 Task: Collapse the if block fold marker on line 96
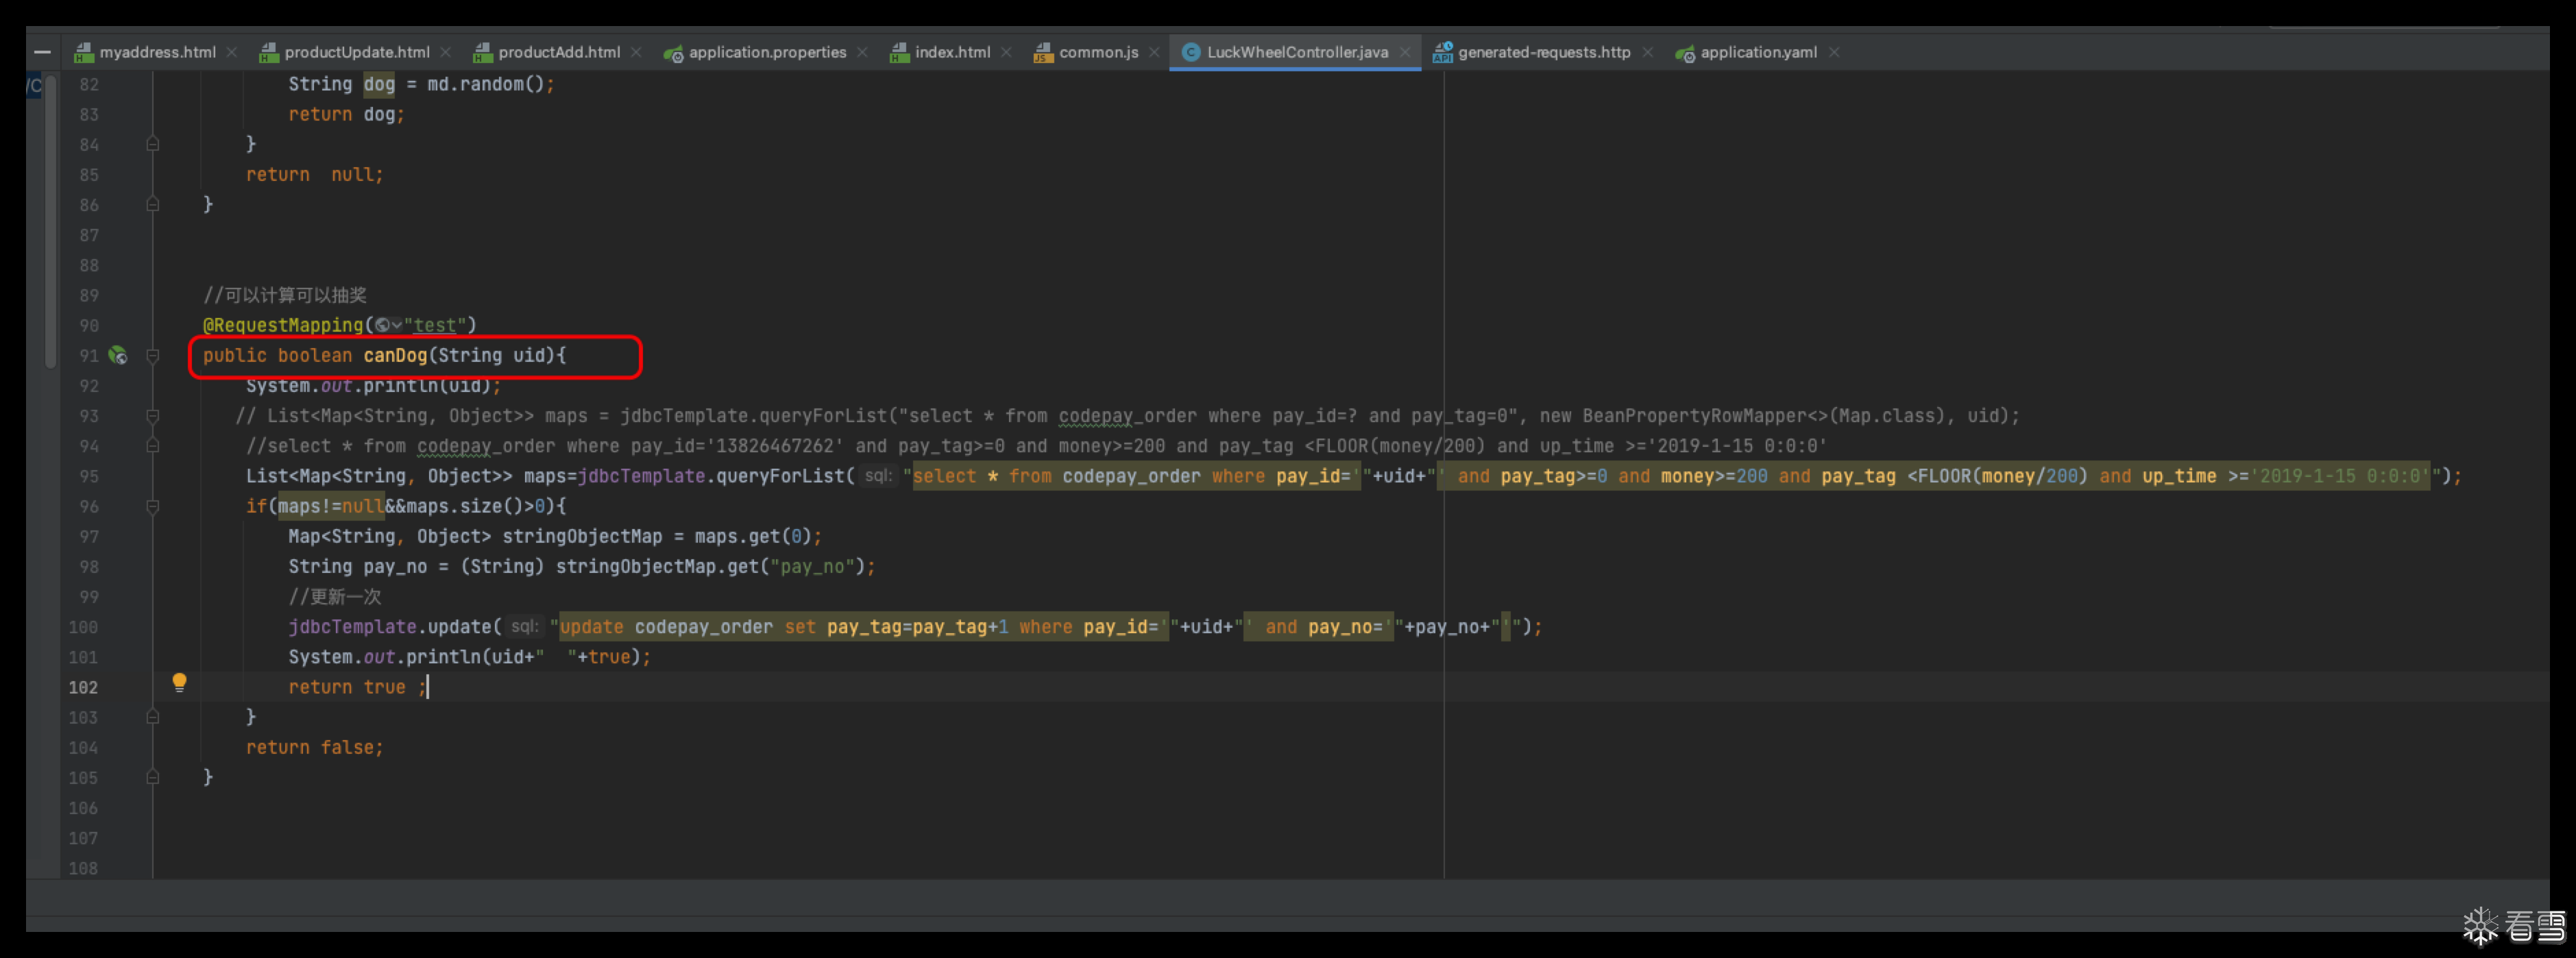tap(153, 506)
